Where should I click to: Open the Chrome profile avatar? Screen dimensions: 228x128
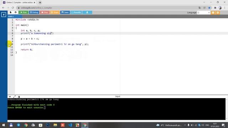tap(220, 8)
